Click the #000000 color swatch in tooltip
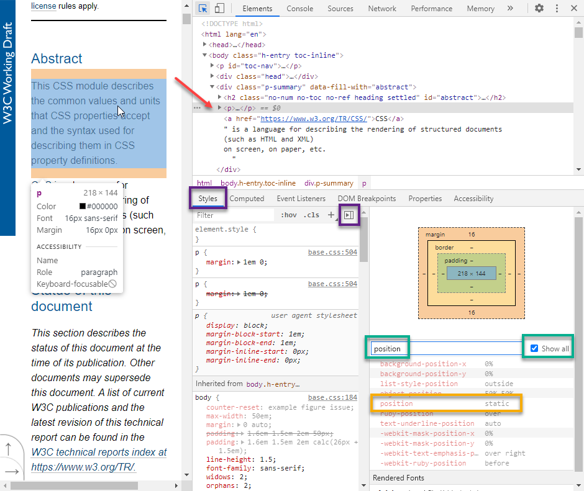 click(82, 206)
